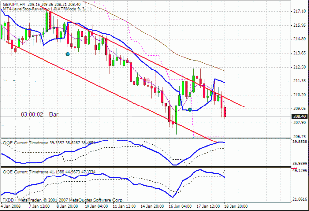Click the 10 Jan 04:00 time label
Image resolution: width=309 pixels, height=211 pixels.
96,206
